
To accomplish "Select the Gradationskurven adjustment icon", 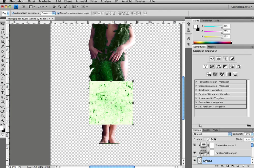I will [x=226, y=58].
